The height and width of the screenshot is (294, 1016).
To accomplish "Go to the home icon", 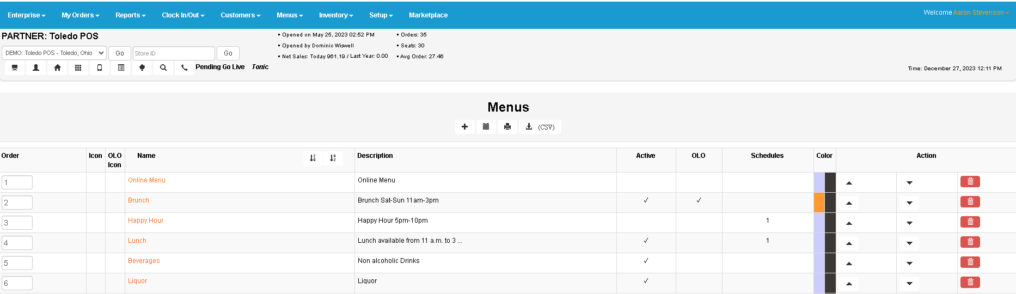I will point(57,68).
